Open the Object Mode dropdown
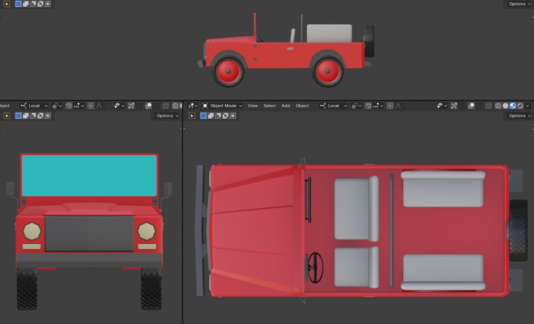 click(222, 106)
